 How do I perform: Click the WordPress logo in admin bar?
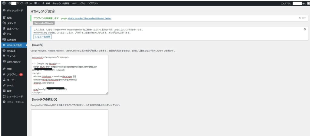[x=4, y=3]
